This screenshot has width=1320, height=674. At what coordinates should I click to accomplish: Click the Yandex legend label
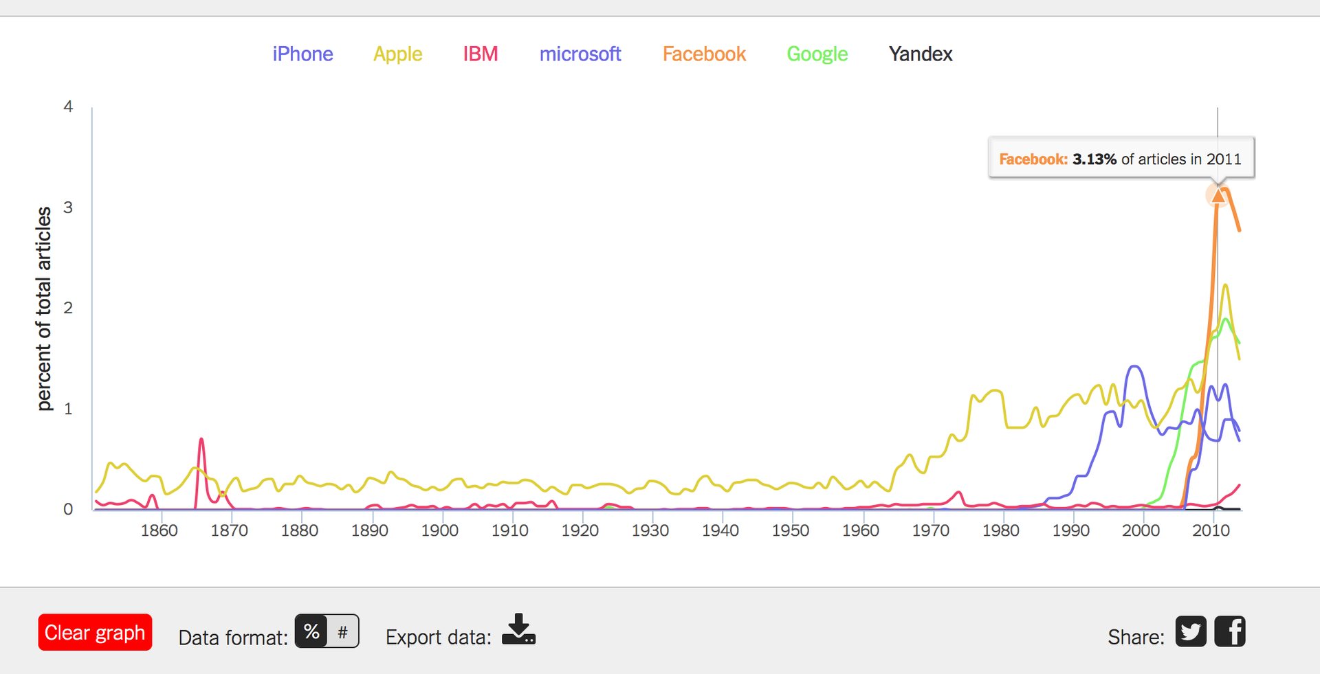point(920,54)
